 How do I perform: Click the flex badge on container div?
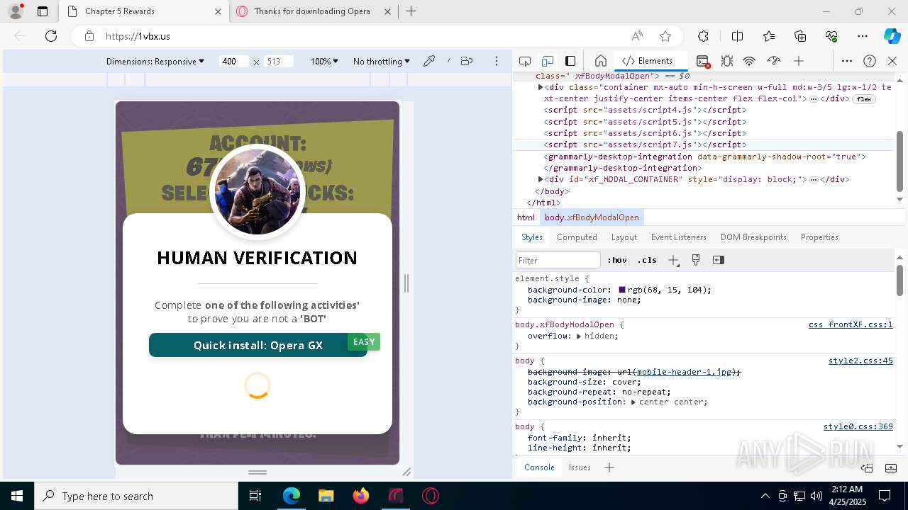point(864,99)
